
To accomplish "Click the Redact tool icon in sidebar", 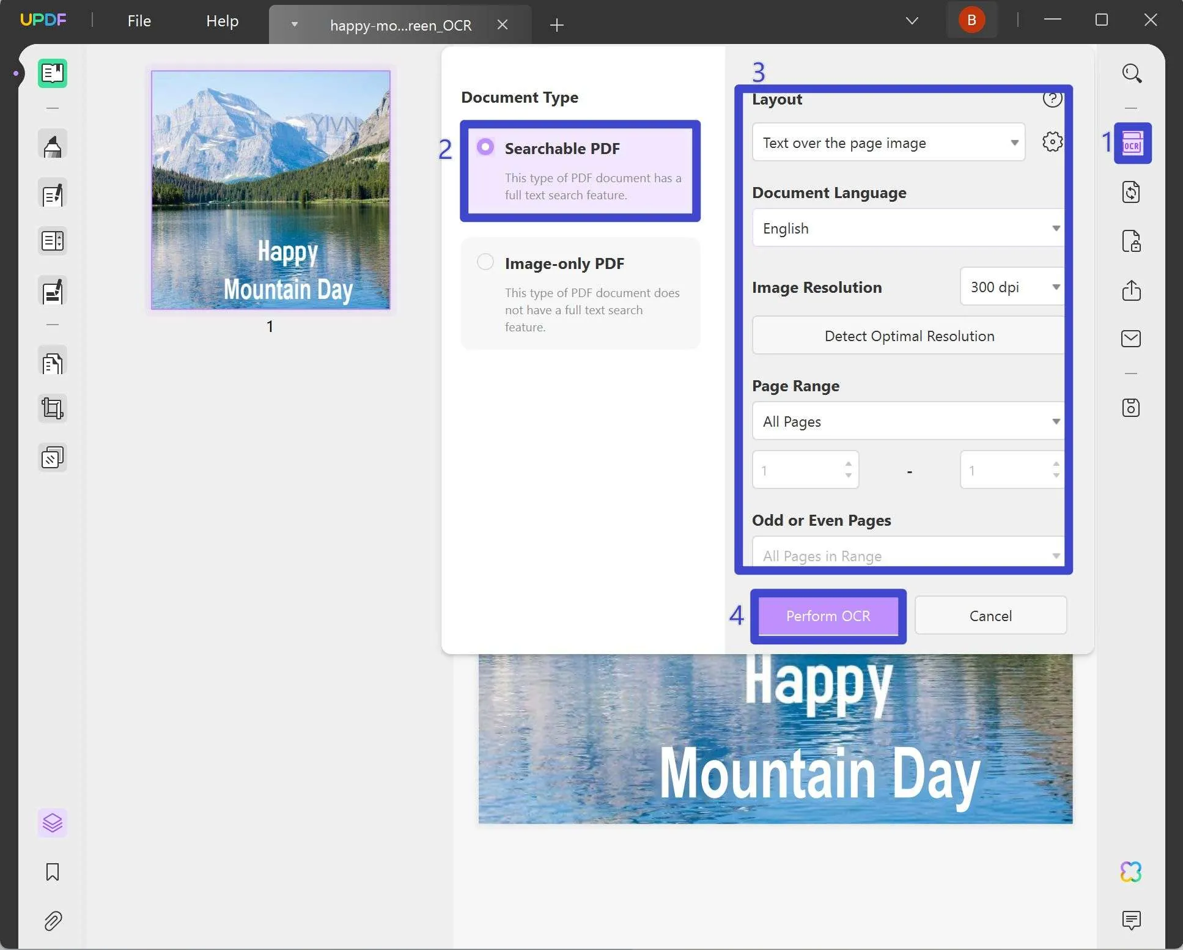I will point(53,291).
